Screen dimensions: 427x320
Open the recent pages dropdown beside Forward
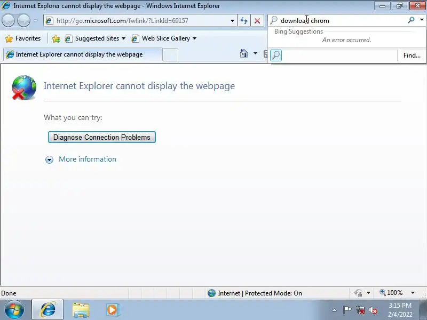(36, 21)
